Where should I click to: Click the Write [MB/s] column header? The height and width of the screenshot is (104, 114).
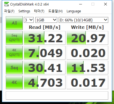pos(87,27)
